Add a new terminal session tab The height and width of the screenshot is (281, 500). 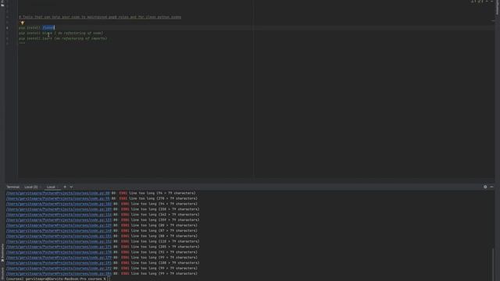pos(65,187)
